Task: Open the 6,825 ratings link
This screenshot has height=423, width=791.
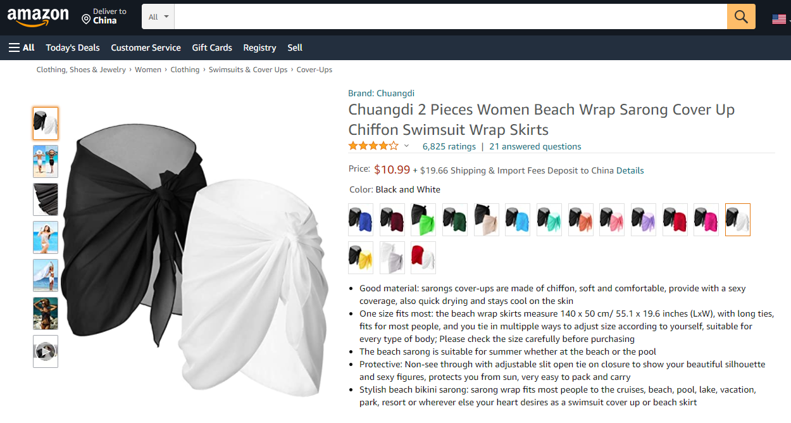Action: tap(449, 146)
